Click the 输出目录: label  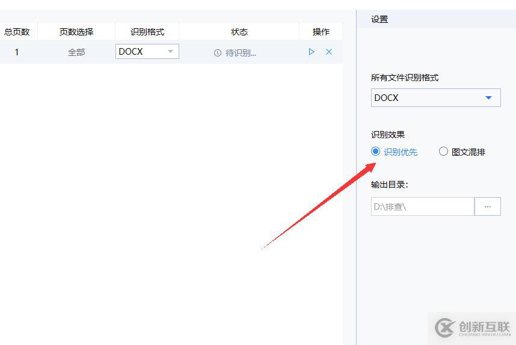[389, 185]
